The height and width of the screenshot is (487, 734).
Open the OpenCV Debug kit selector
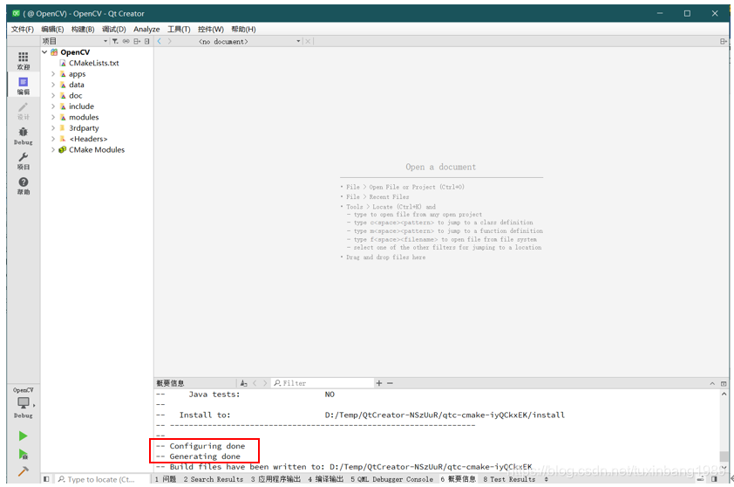[x=24, y=403]
